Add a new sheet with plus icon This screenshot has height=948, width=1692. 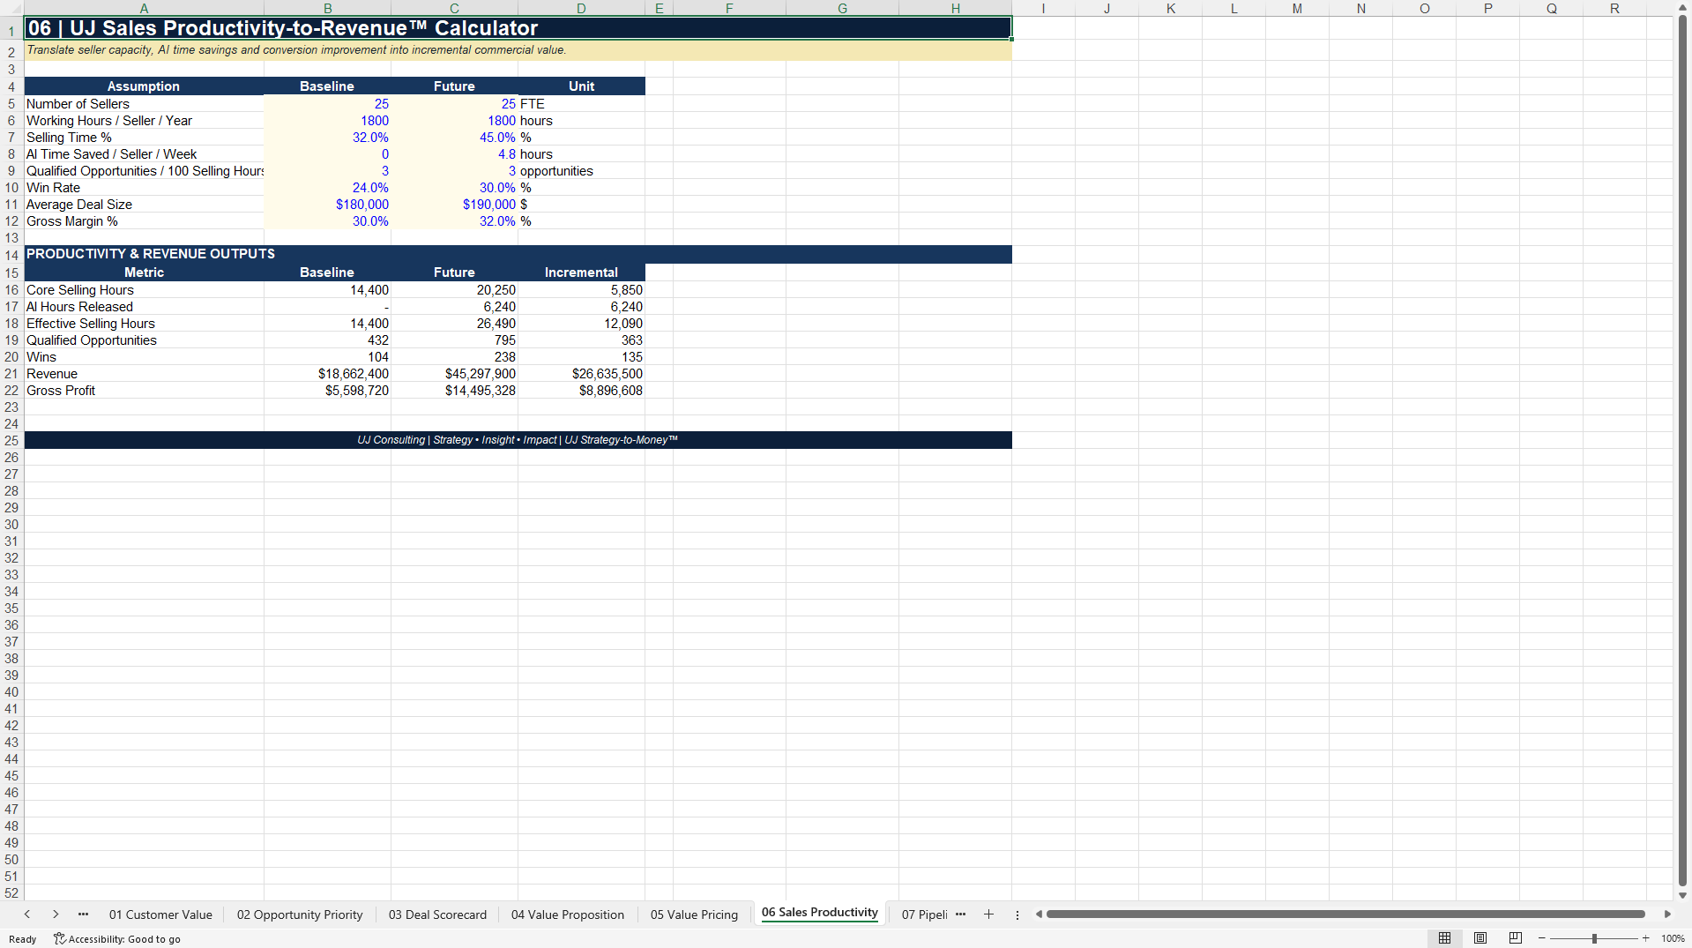(x=988, y=914)
